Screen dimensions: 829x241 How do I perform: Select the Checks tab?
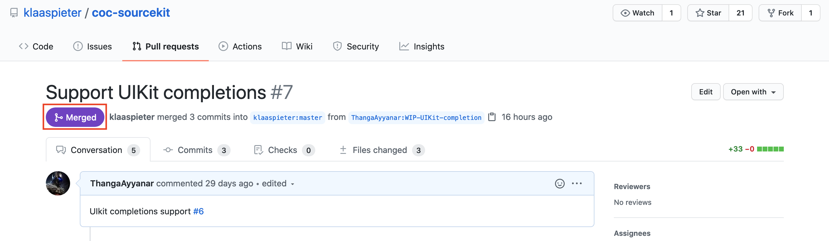pos(284,150)
